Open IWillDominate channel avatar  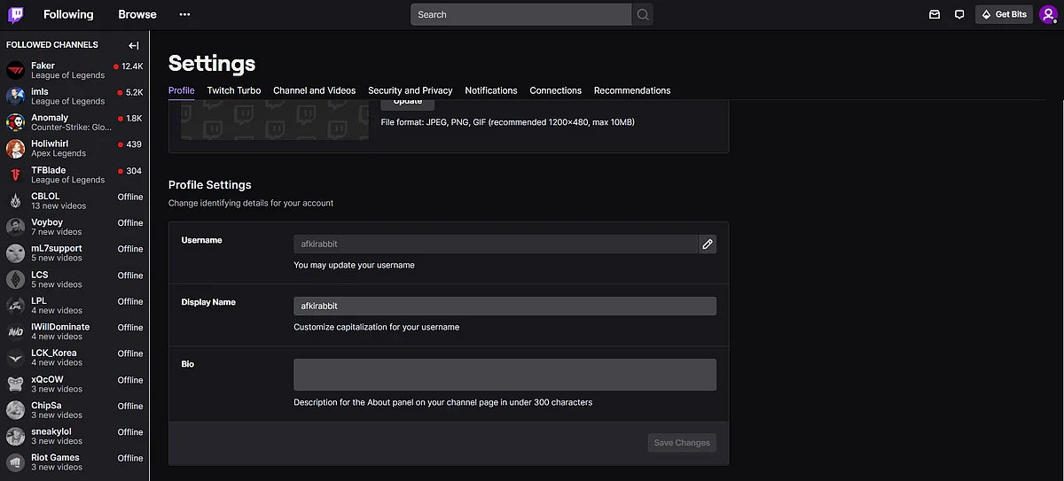point(16,331)
